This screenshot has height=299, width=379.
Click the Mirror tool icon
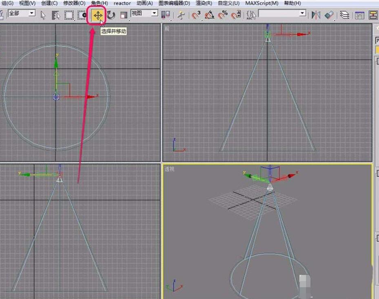coord(316,15)
